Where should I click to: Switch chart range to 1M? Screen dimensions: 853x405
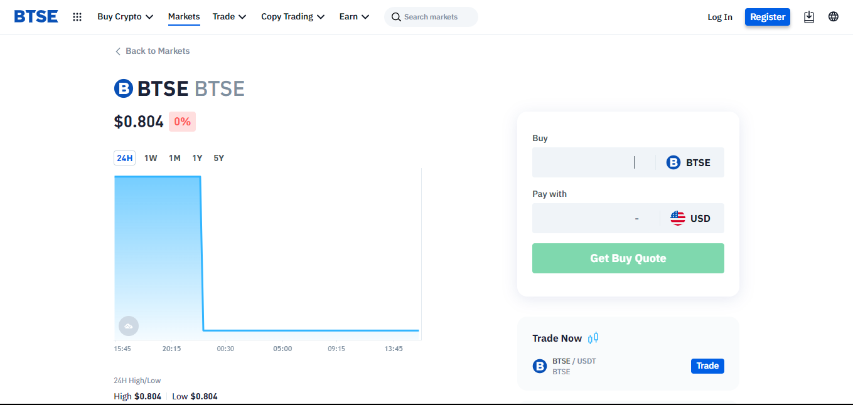pyautogui.click(x=174, y=158)
